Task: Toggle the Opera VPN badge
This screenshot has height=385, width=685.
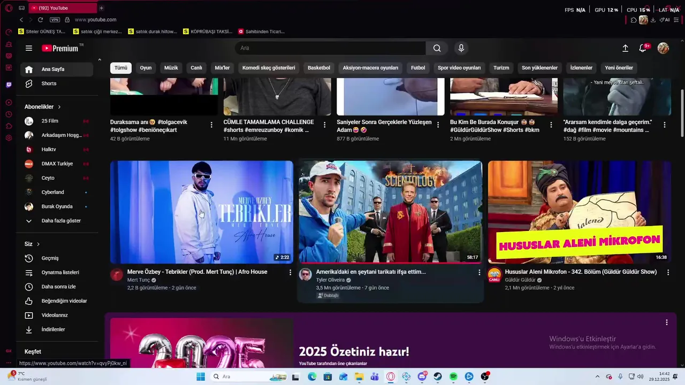Action: click(x=55, y=20)
